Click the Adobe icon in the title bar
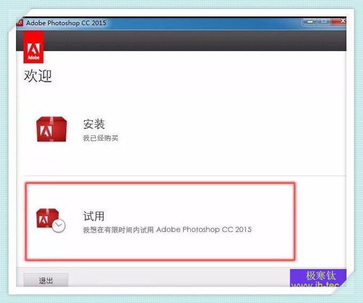This screenshot has height=303, width=363. [19, 23]
